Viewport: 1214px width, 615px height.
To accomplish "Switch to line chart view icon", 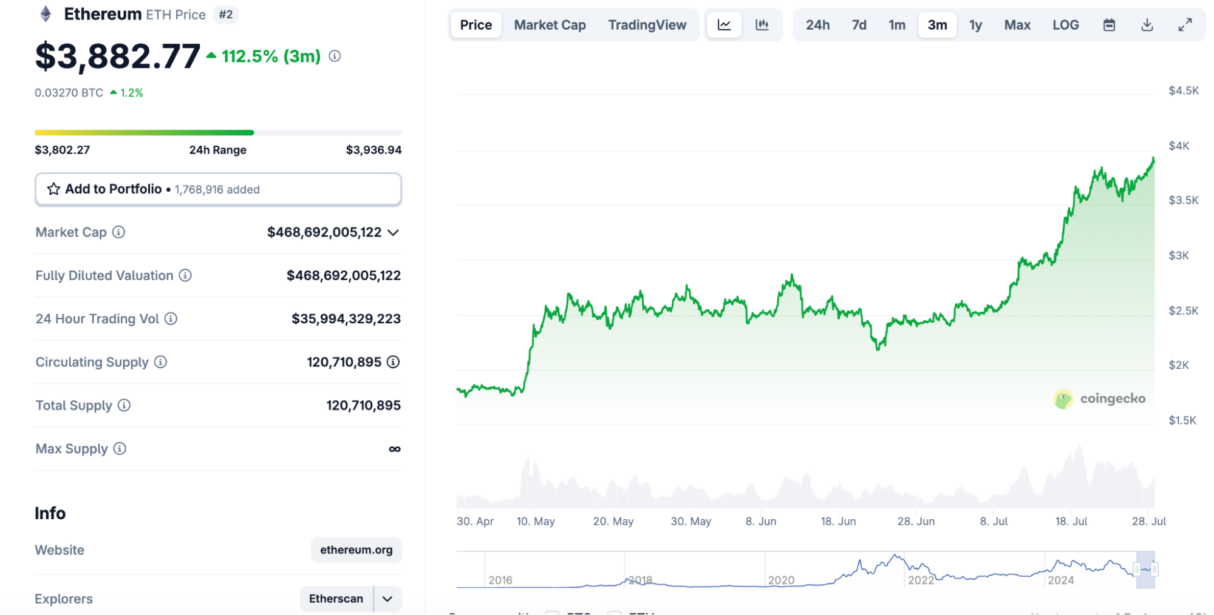I will click(x=724, y=25).
